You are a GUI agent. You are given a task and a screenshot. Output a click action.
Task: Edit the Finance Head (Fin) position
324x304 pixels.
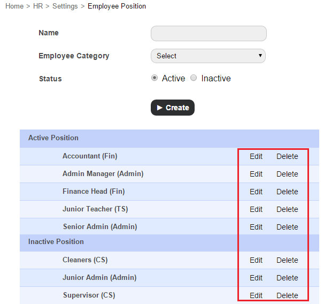point(256,192)
